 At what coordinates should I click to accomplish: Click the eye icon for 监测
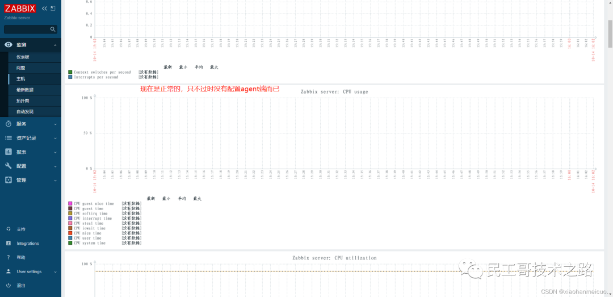point(9,45)
